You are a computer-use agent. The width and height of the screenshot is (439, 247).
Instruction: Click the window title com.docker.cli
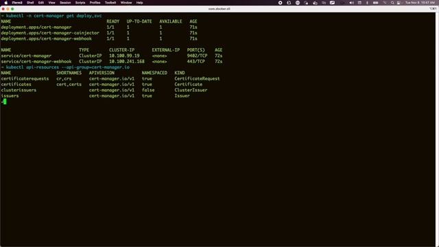point(219,9)
